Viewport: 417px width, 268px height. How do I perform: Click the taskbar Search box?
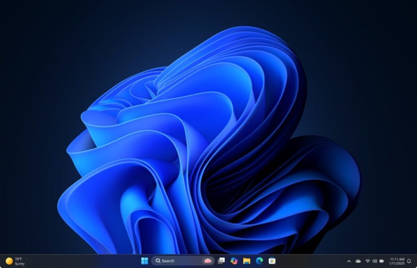(x=183, y=261)
